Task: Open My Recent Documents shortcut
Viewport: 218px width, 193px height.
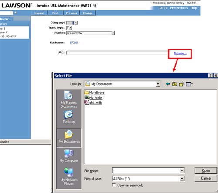Action: [69, 100]
